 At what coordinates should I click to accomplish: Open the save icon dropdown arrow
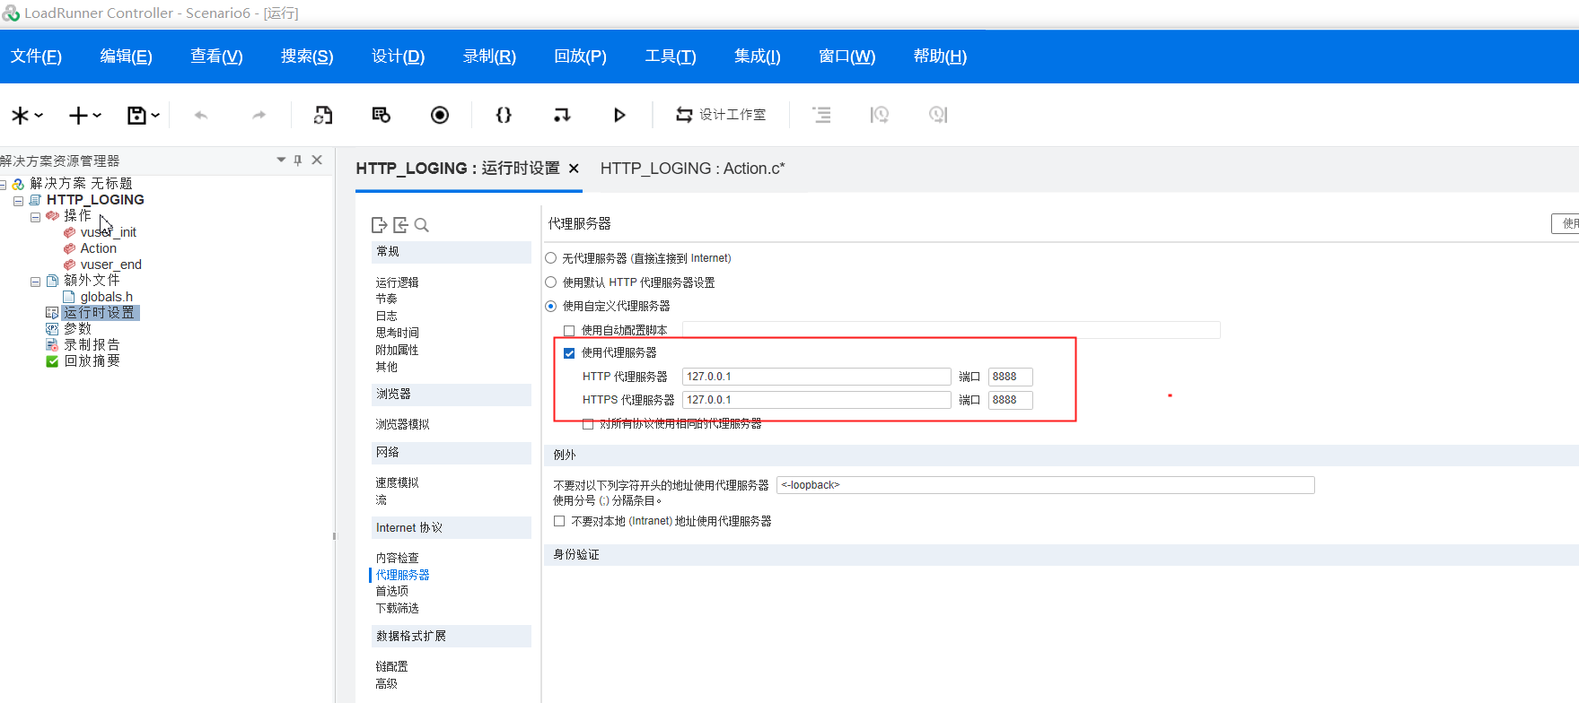coord(155,116)
